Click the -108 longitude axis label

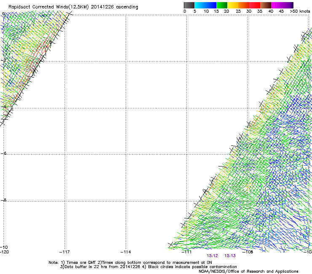(x=248, y=252)
